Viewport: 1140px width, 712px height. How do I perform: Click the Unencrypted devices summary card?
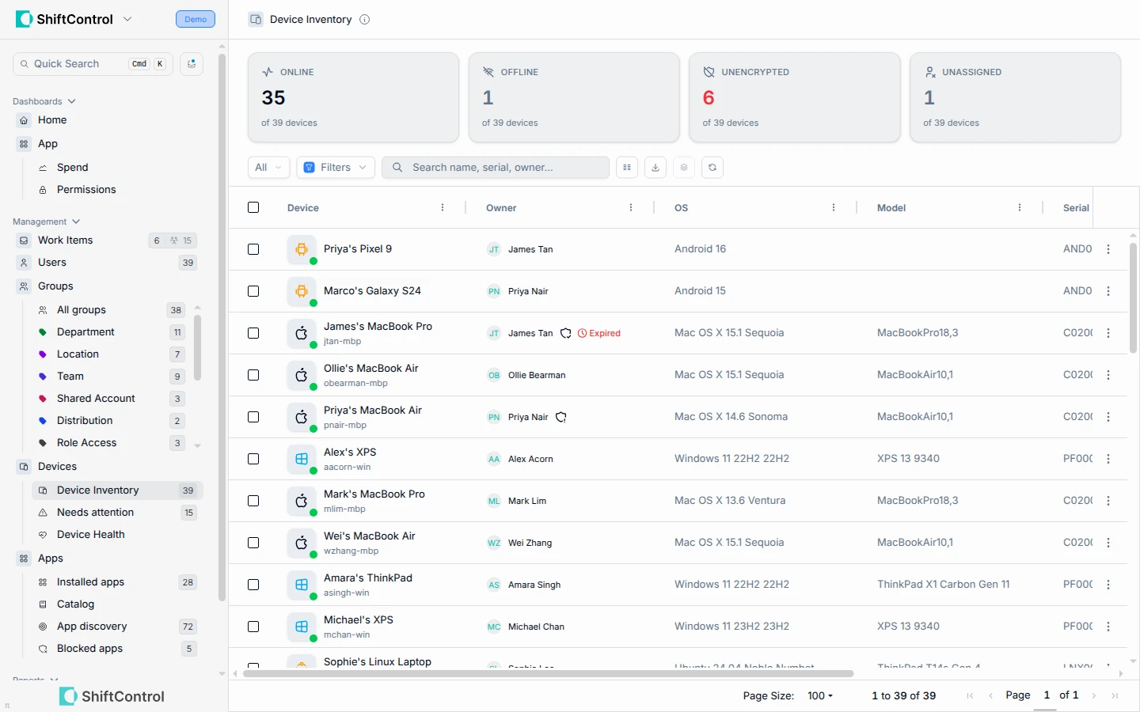coord(795,97)
